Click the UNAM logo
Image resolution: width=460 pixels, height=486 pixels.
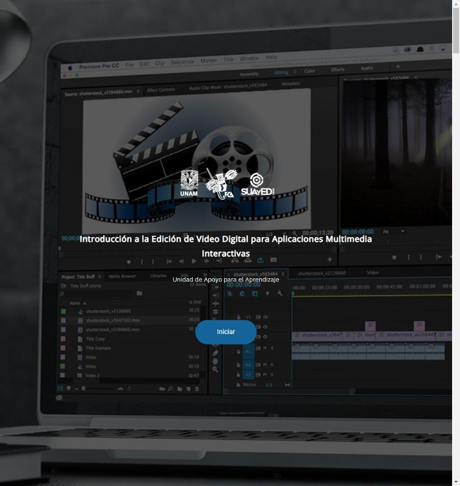[189, 183]
